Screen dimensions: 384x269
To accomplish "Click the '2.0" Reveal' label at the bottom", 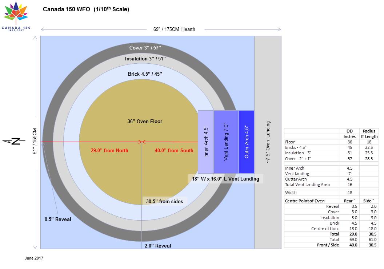I will pyautogui.click(x=158, y=246).
